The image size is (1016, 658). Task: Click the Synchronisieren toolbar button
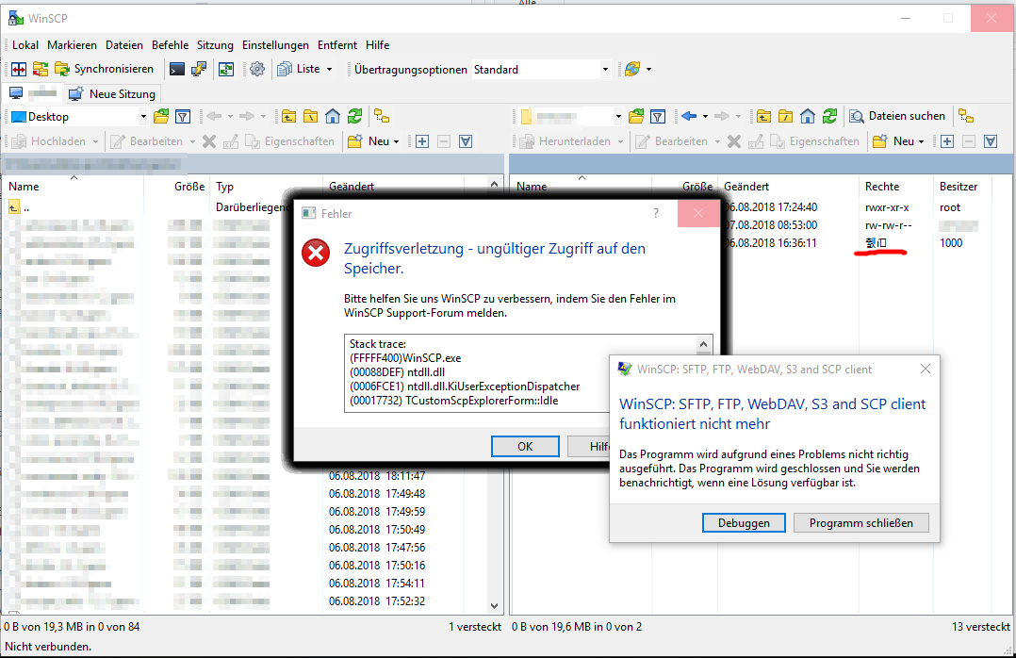[x=104, y=69]
